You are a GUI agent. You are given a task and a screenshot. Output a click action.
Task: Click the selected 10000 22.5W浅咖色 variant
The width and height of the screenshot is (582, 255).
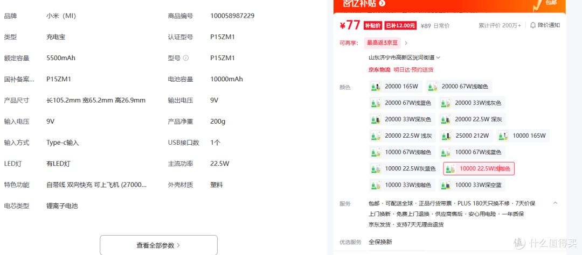tap(479, 169)
